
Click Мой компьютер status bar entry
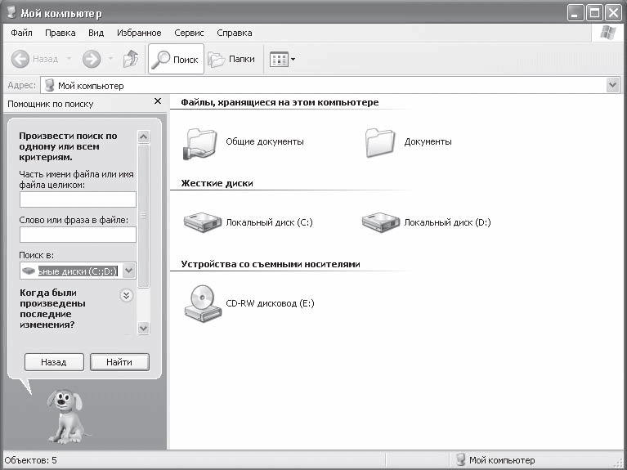pos(502,460)
